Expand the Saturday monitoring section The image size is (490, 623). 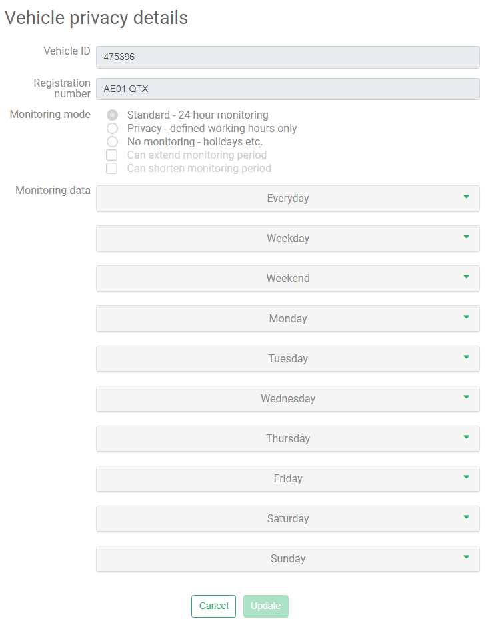tap(288, 518)
